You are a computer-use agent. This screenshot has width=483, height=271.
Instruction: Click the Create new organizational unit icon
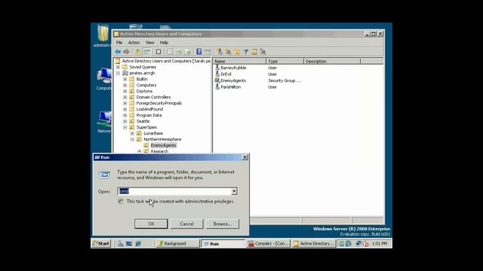point(237,52)
